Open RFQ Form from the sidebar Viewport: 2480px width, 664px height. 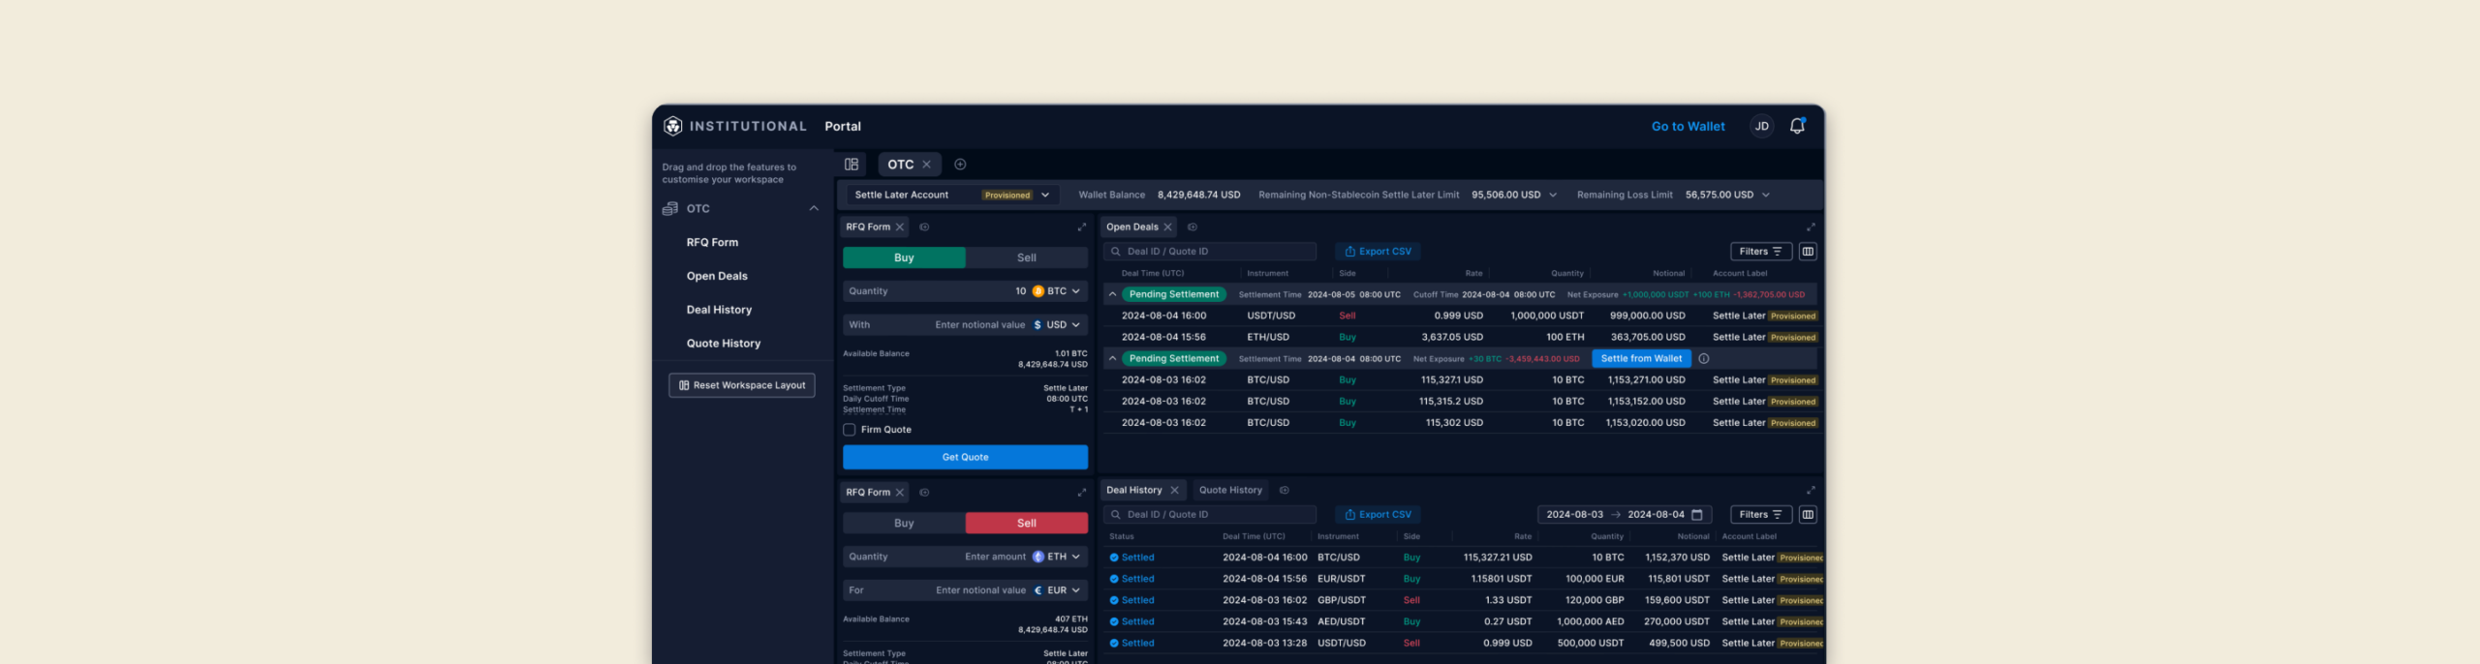712,243
